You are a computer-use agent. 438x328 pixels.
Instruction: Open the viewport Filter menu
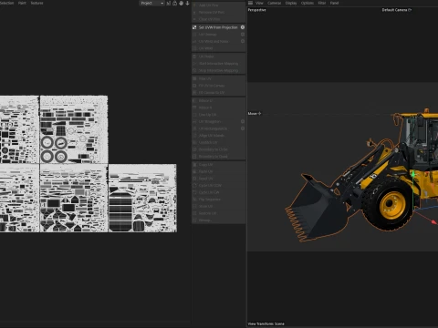[322, 3]
